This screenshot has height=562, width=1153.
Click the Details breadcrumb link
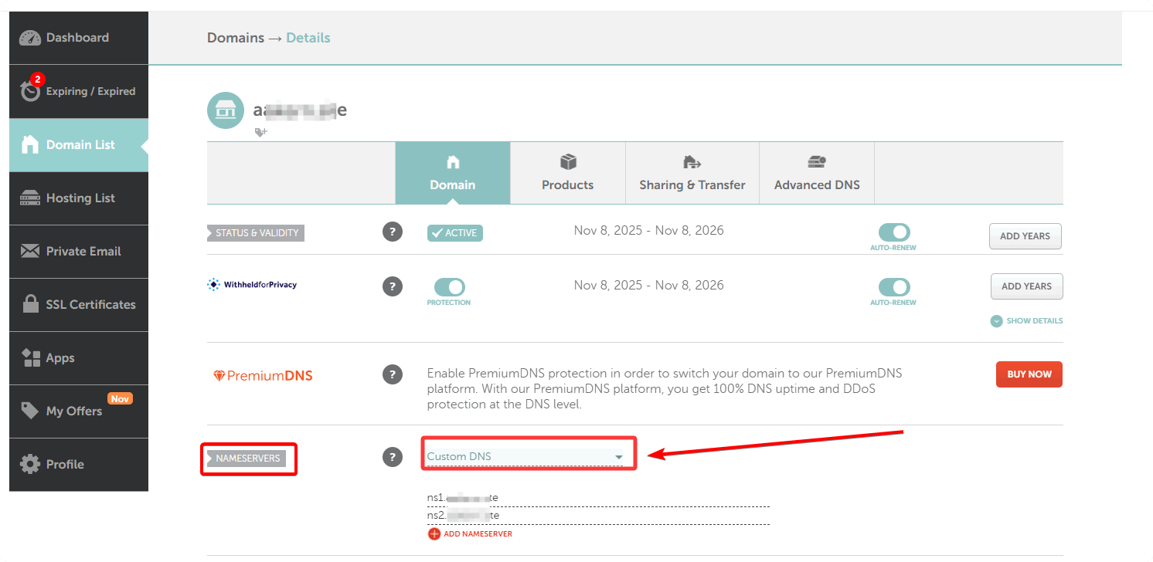(308, 38)
